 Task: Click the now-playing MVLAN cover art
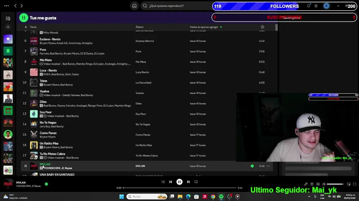(8, 184)
